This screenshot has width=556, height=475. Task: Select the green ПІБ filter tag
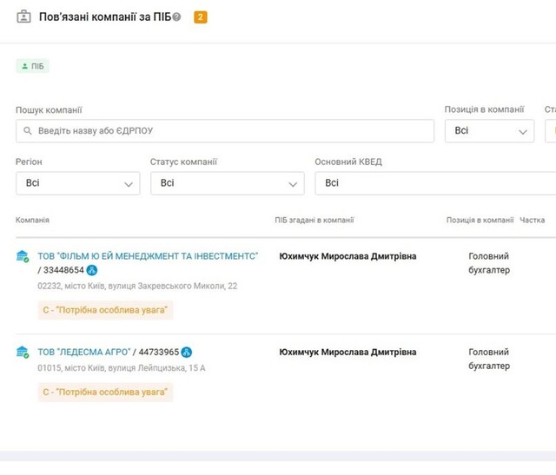33,66
